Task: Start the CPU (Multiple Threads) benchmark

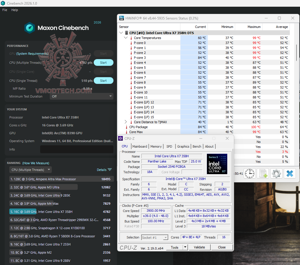Action: 103,63
